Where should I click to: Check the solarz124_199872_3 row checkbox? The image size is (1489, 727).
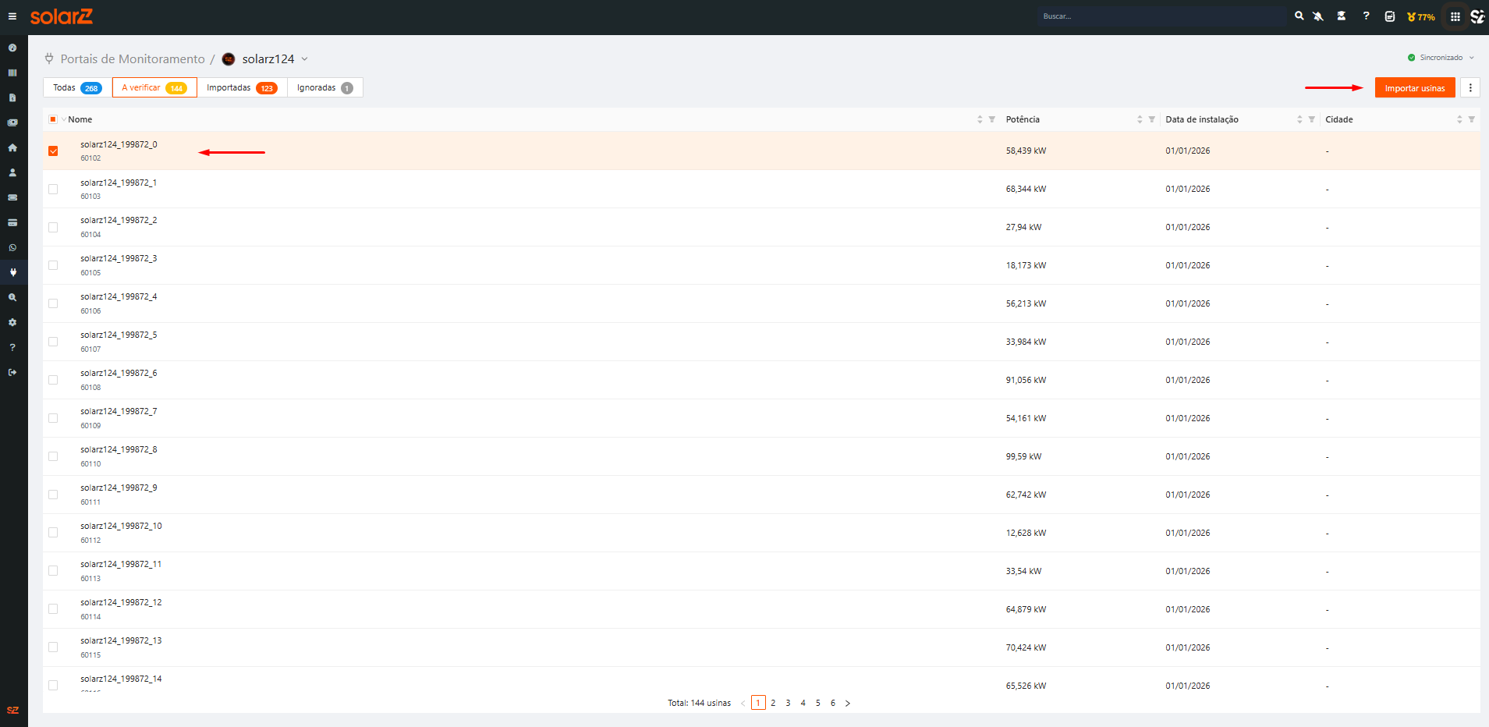coord(53,266)
